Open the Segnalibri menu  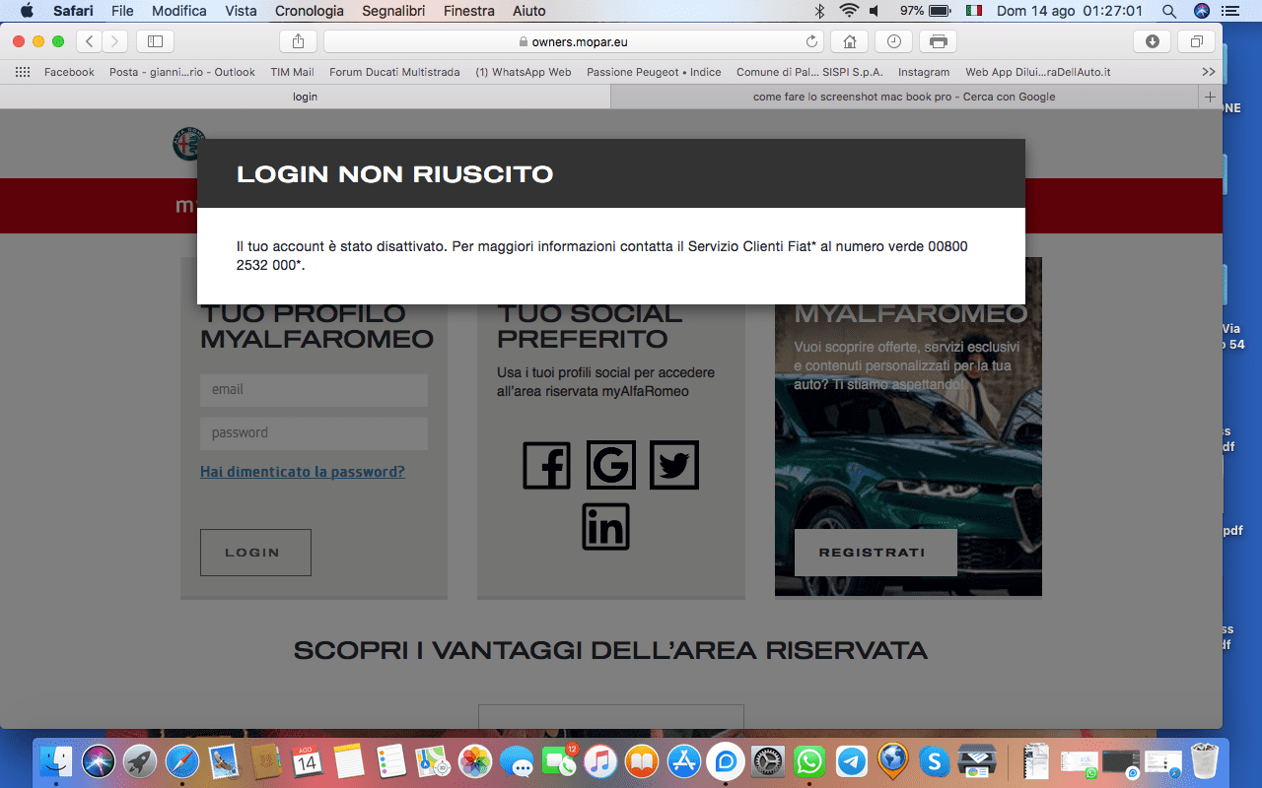point(394,11)
